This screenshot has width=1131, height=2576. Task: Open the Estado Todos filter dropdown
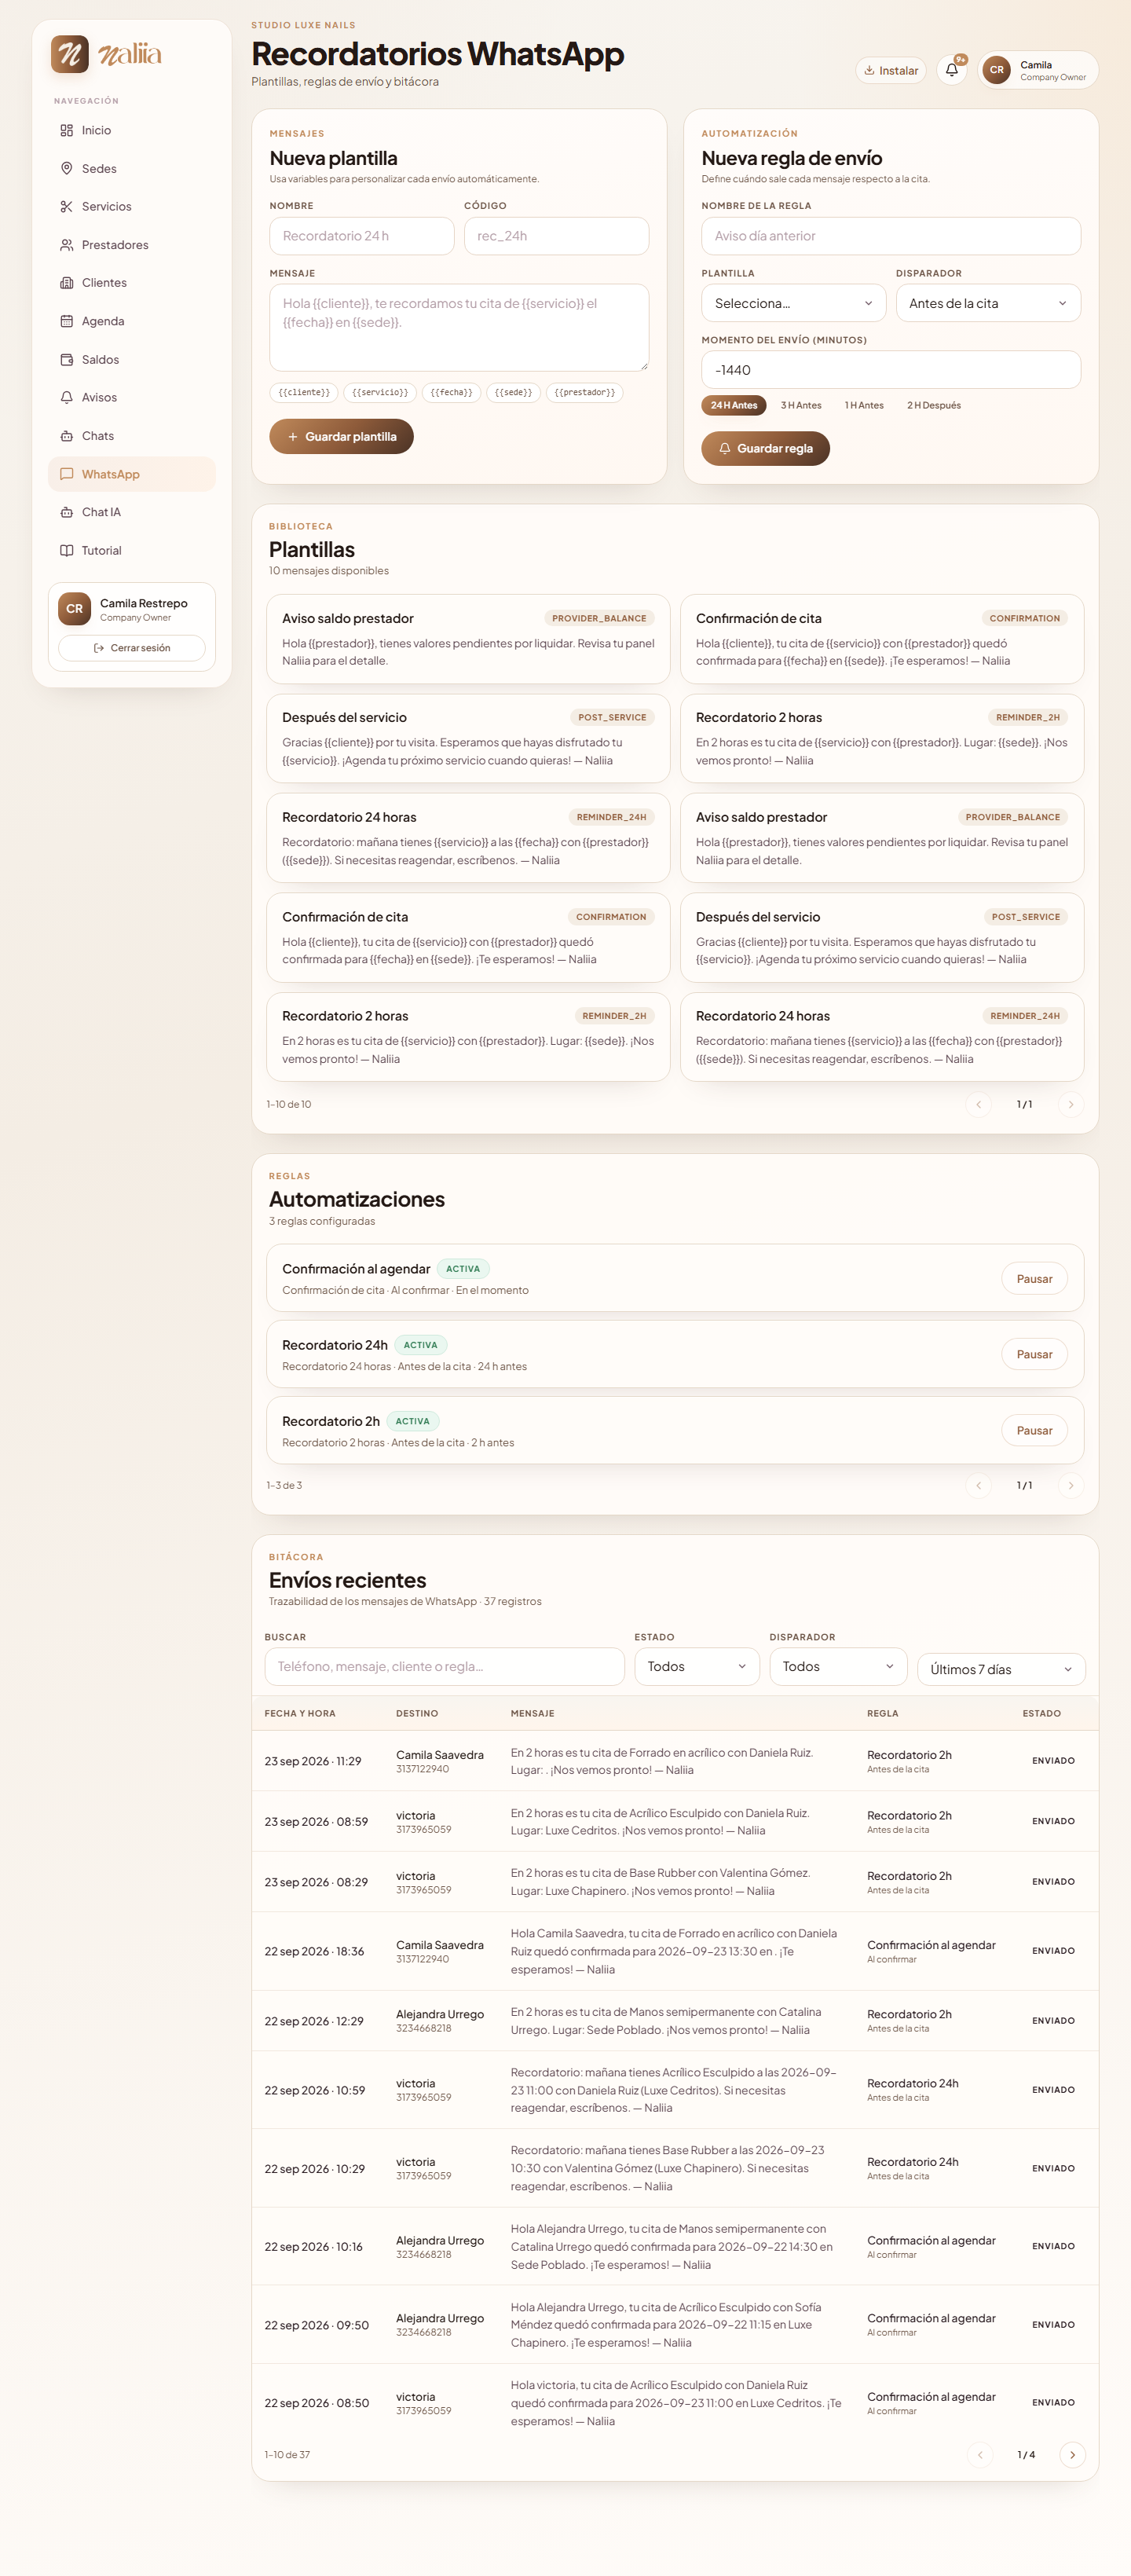coord(697,1666)
